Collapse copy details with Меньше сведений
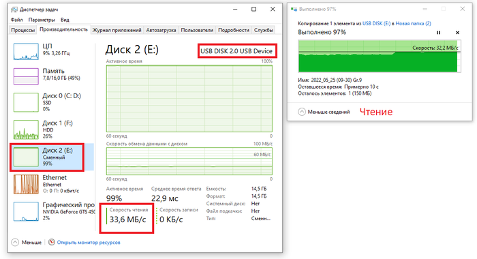 point(324,112)
